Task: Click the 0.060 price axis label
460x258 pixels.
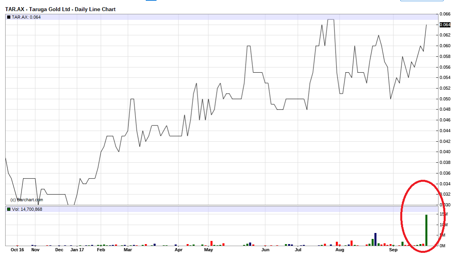Action: [x=445, y=46]
